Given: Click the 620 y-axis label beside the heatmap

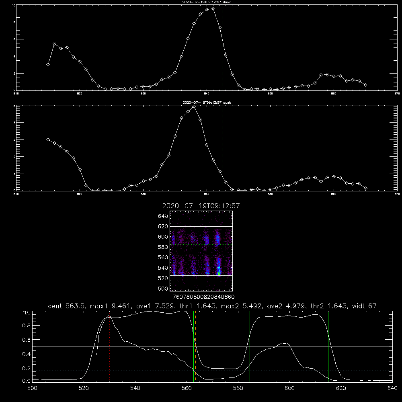Looking at the screenshot, I should (x=163, y=226).
